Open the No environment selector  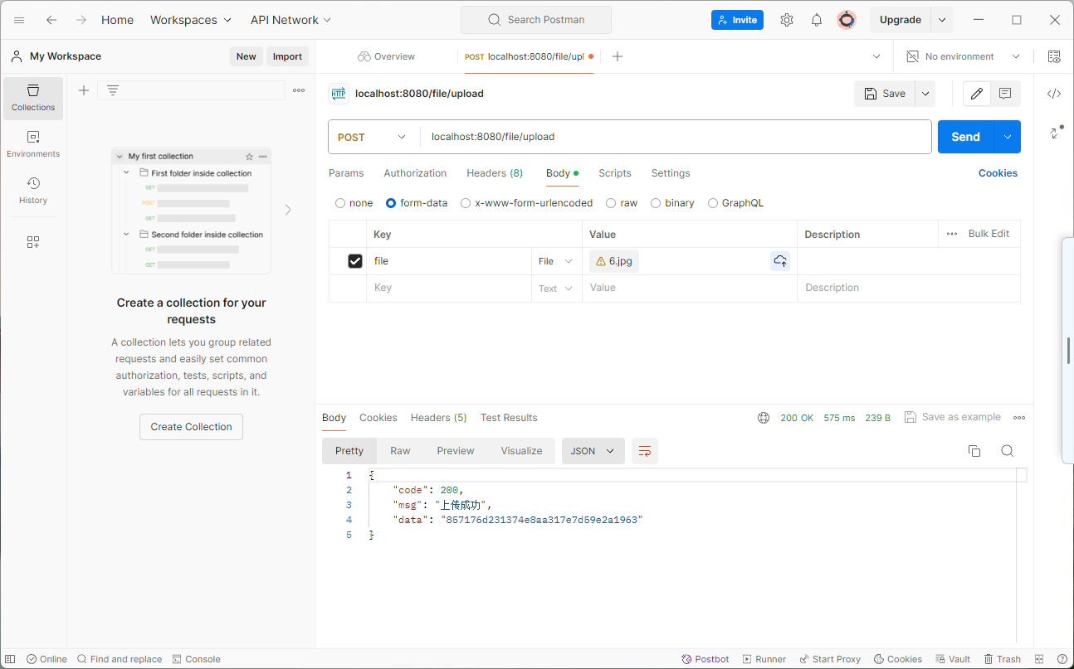click(964, 56)
